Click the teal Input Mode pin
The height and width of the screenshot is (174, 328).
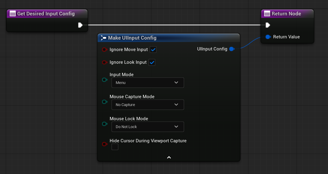(x=104, y=80)
